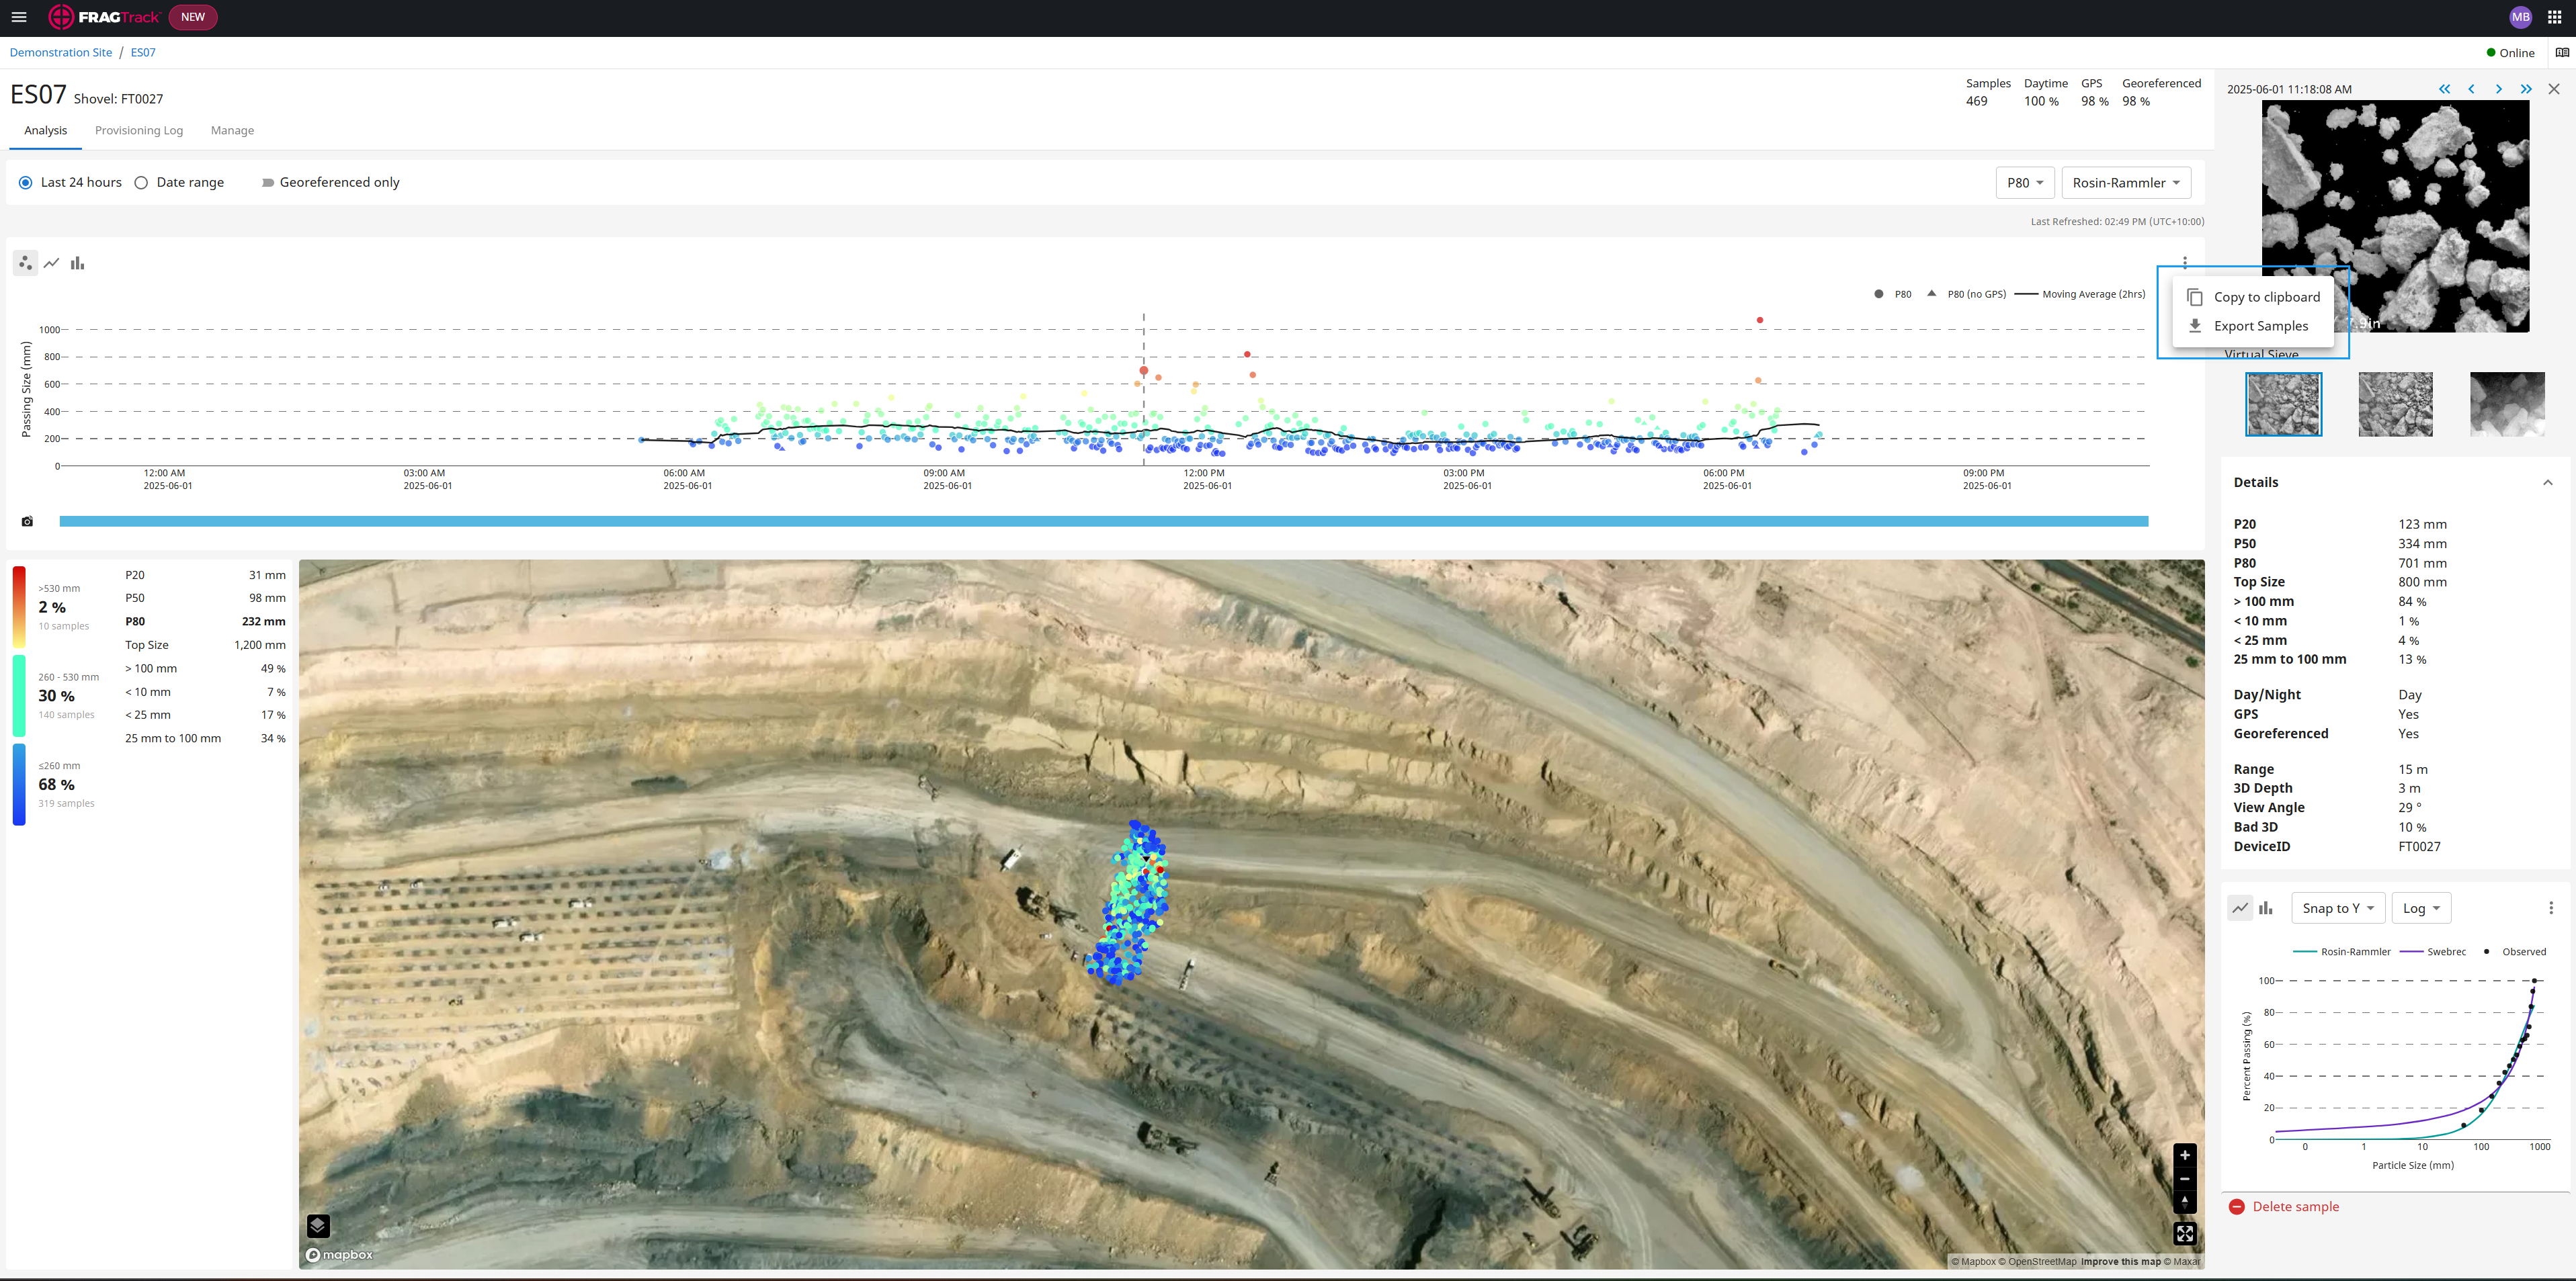The width and height of the screenshot is (2576, 1281).
Task: Toggle Georeferenced only switch
Action: pos(267,183)
